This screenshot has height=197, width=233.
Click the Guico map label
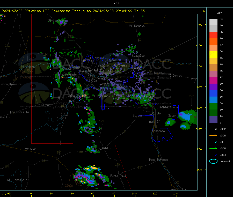[x=158, y=73]
